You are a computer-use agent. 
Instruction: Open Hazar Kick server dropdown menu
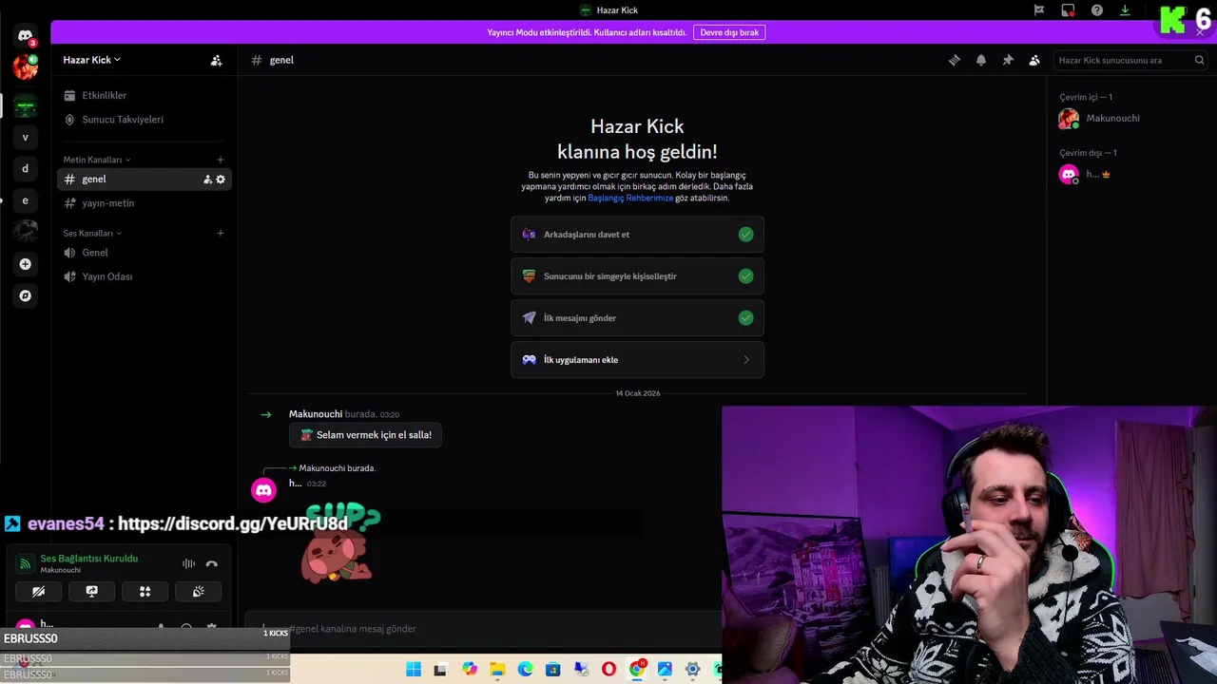tap(91, 60)
